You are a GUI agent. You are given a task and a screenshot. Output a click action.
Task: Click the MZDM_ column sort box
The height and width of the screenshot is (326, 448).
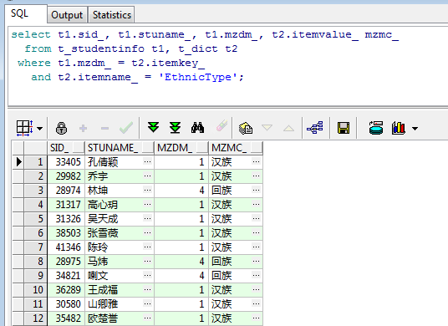pyautogui.click(x=201, y=147)
